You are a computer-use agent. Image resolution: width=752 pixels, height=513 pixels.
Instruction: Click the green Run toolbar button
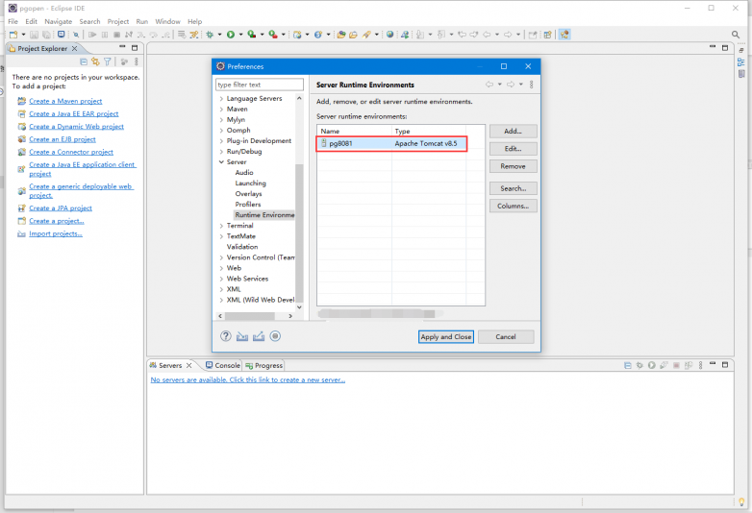pyautogui.click(x=230, y=35)
